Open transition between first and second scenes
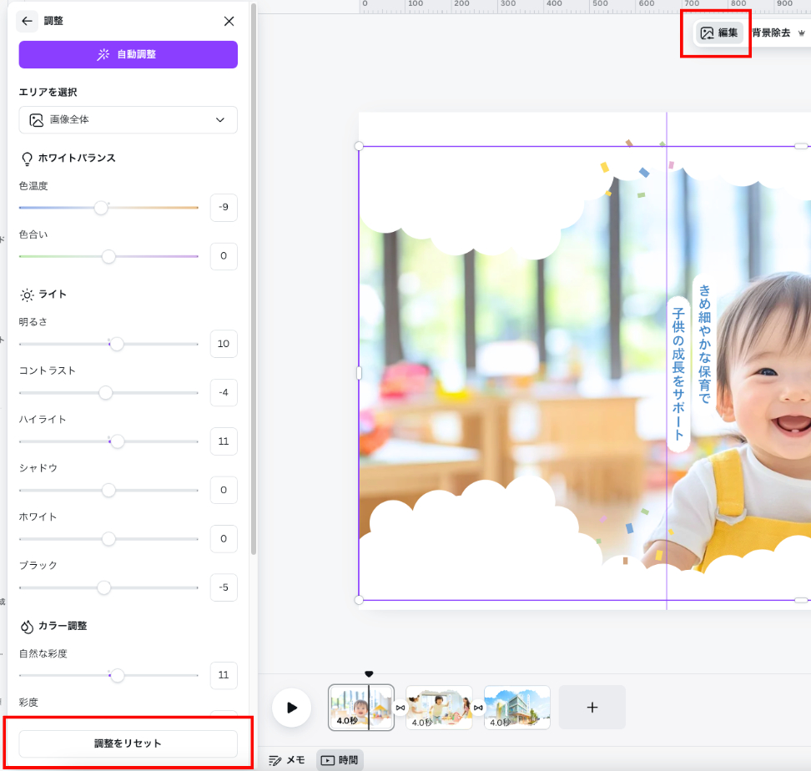 click(x=400, y=708)
